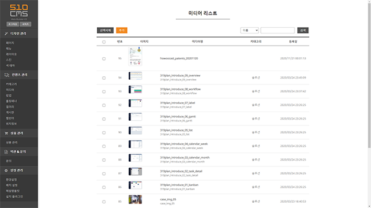Check the box for 319plan_introduce_05_list

point(104,133)
